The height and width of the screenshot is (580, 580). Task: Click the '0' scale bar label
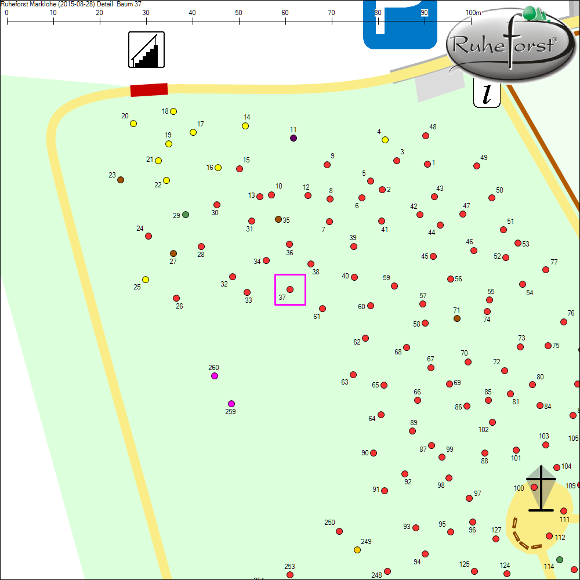pyautogui.click(x=6, y=13)
